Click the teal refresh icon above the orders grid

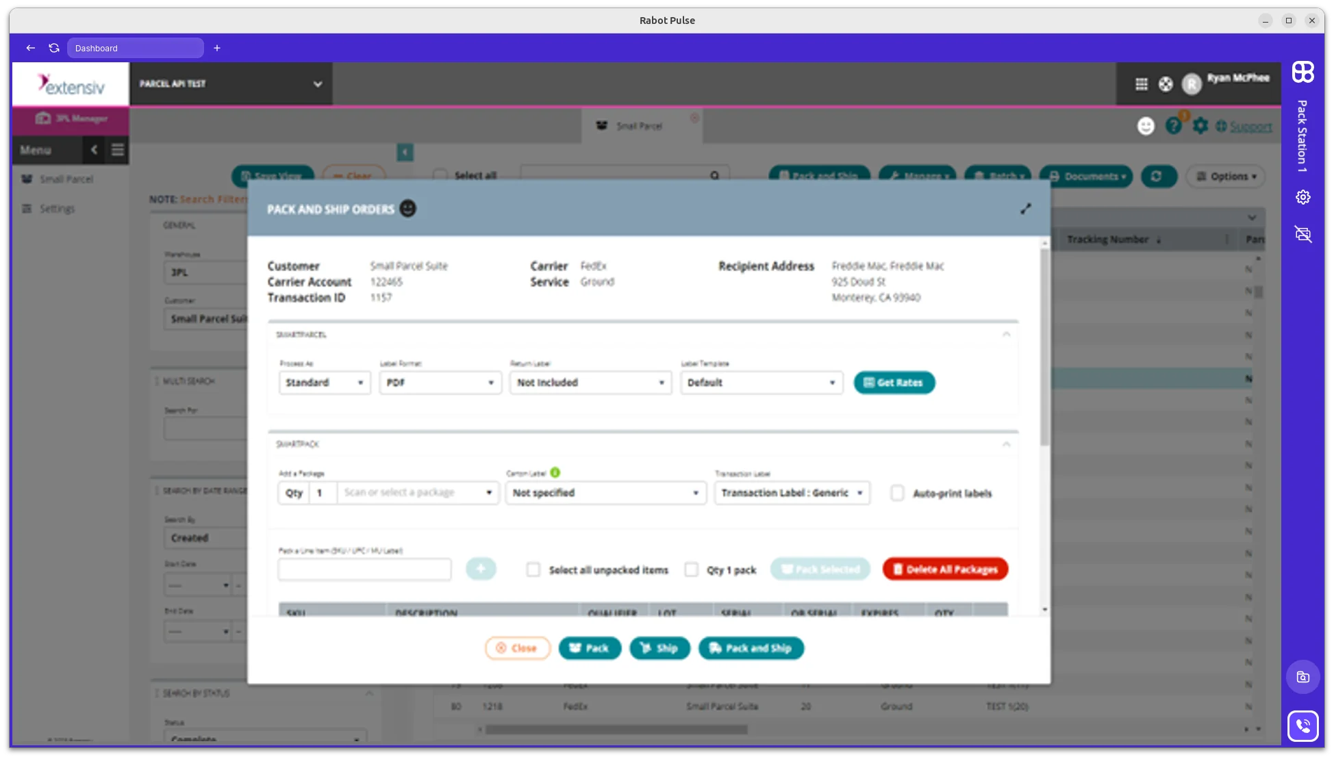[x=1159, y=176]
